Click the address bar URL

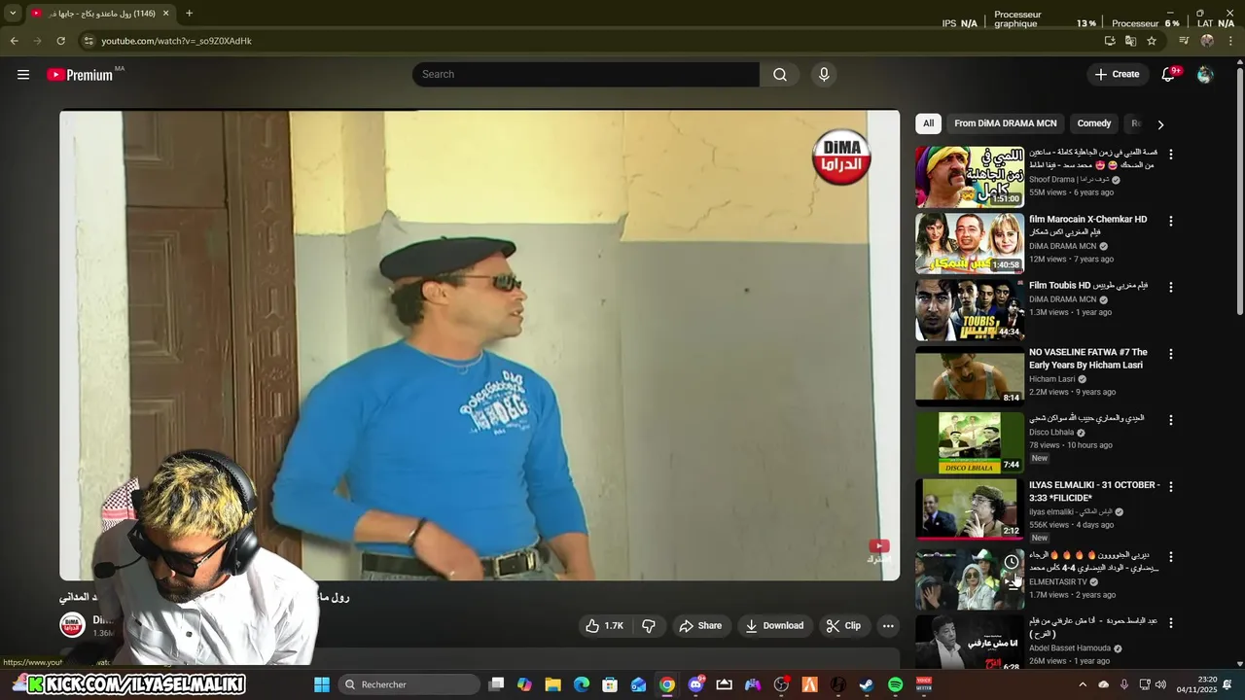176,41
